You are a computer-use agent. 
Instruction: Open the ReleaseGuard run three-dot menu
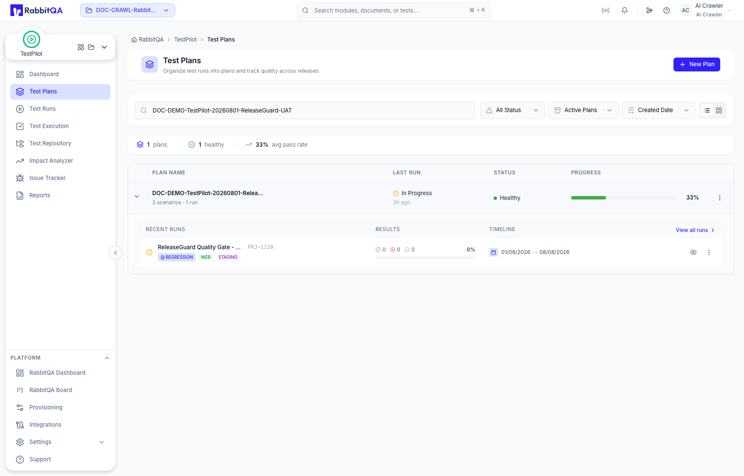[x=709, y=252]
